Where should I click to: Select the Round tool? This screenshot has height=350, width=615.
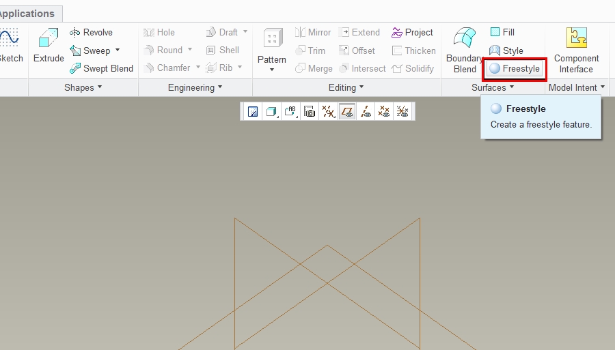(x=163, y=50)
